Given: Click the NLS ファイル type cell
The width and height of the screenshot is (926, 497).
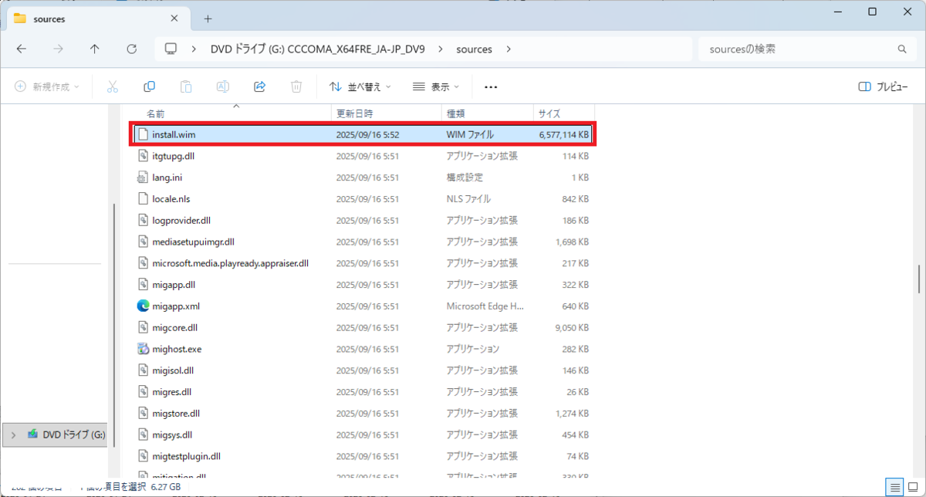Looking at the screenshot, I should tap(469, 198).
